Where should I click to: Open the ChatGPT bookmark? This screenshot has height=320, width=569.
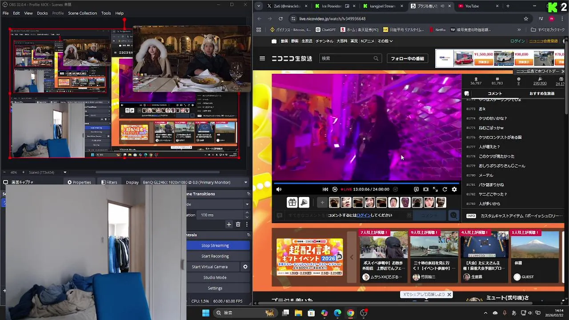326,30
